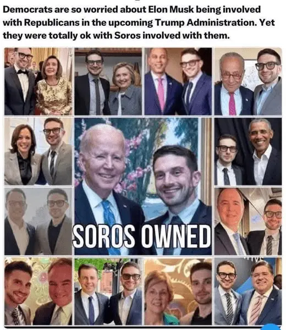This screenshot has width=286, height=330.
Task: Open the large center photo with blue patterned tie
Action: (x=143, y=186)
